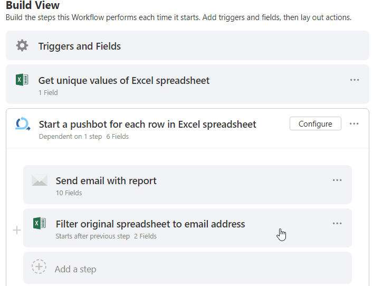Open ellipsis menu for Get unique values step
Screen dimensions: 373x286
click(x=355, y=80)
